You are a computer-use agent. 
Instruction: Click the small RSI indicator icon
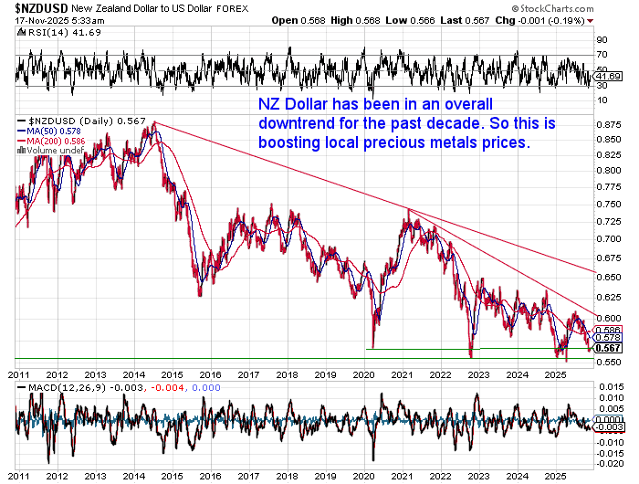21,32
